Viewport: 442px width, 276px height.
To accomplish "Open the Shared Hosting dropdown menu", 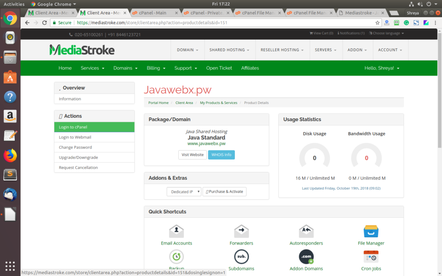I will click(229, 50).
